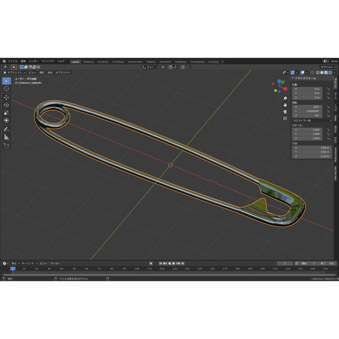Click the tweak select arrow icon in header
The image size is (339, 339).
(x=14, y=67)
